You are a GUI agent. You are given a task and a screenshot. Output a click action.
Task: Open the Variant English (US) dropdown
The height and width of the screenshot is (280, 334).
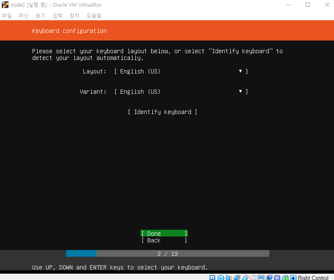(x=181, y=92)
